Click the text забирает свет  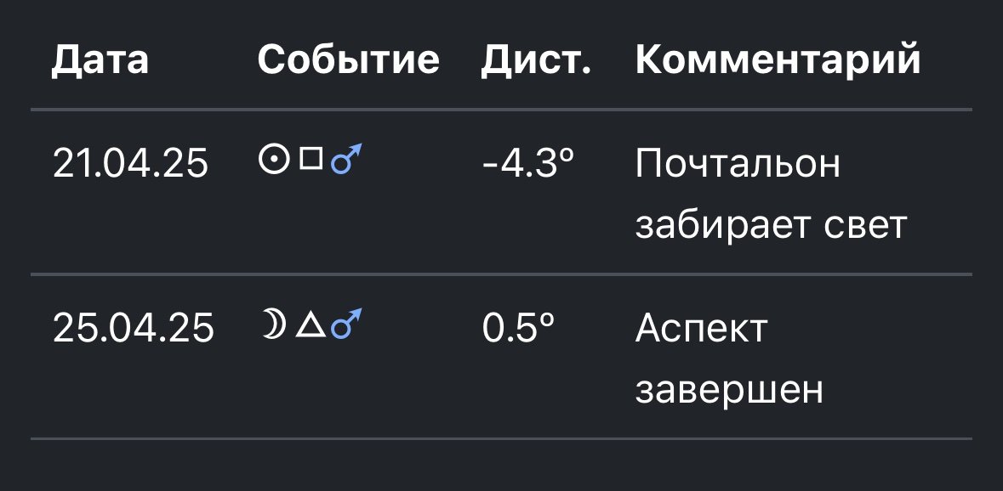(772, 225)
